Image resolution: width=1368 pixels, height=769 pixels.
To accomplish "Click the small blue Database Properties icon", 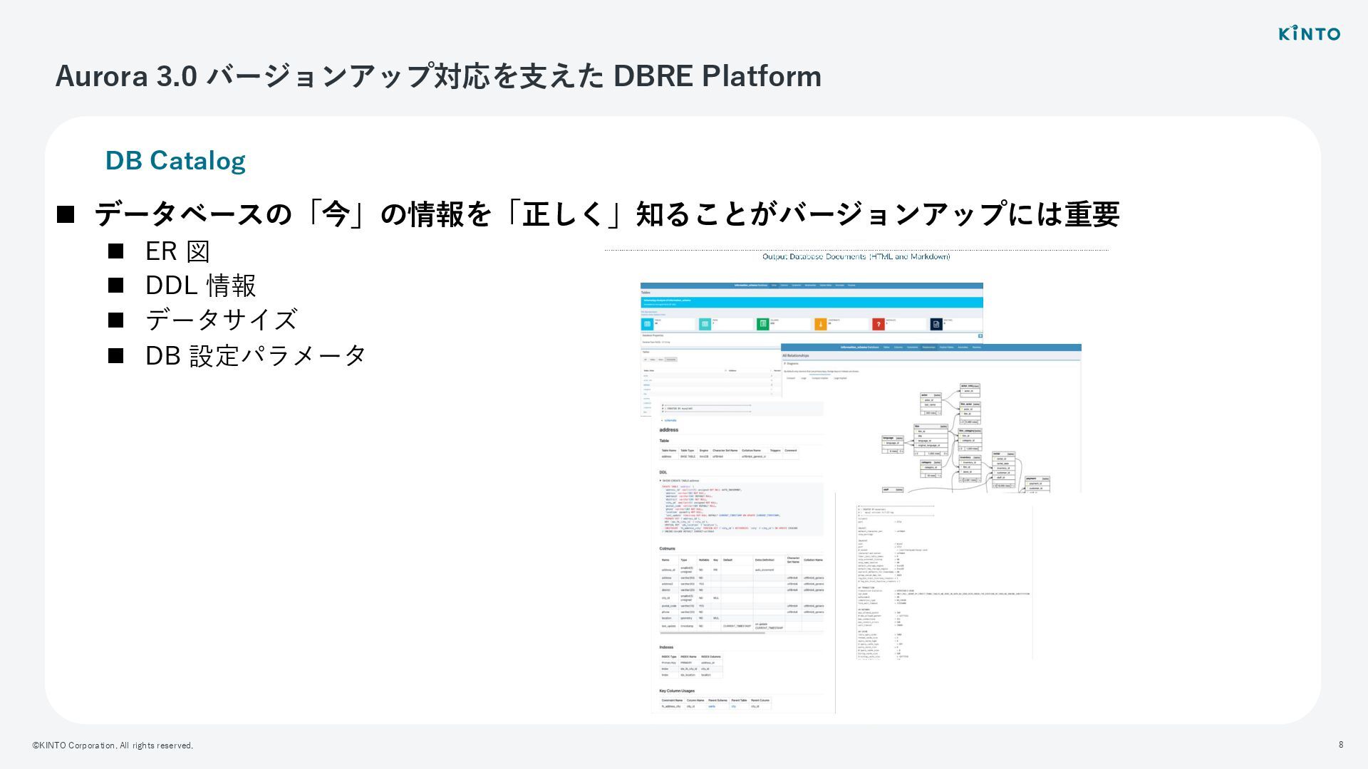I will [x=980, y=335].
